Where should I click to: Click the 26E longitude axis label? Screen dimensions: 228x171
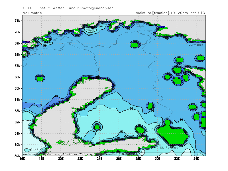pyautogui.click(x=119, y=159)
